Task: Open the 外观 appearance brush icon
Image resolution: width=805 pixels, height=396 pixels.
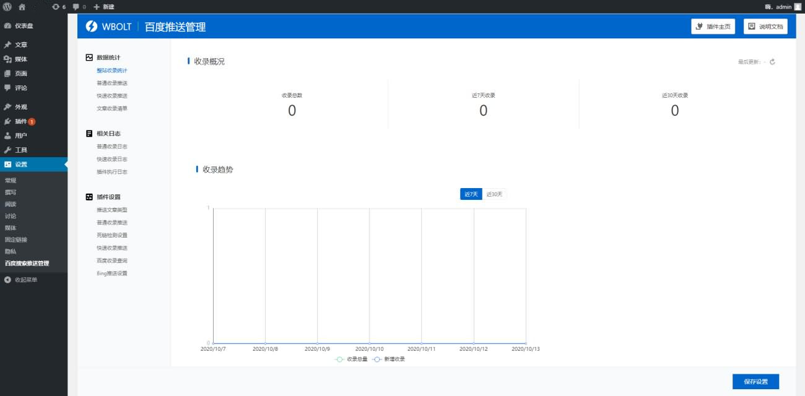Action: (x=7, y=107)
